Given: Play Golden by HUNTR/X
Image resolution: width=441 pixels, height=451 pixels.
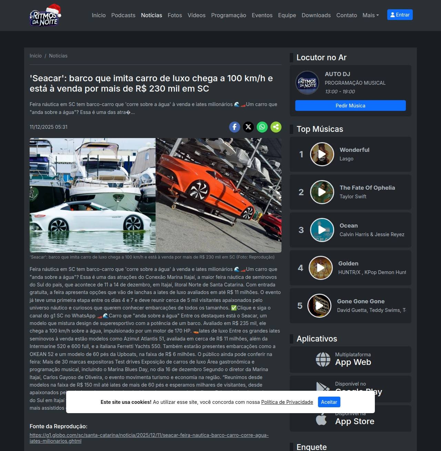Looking at the screenshot, I should point(320,268).
